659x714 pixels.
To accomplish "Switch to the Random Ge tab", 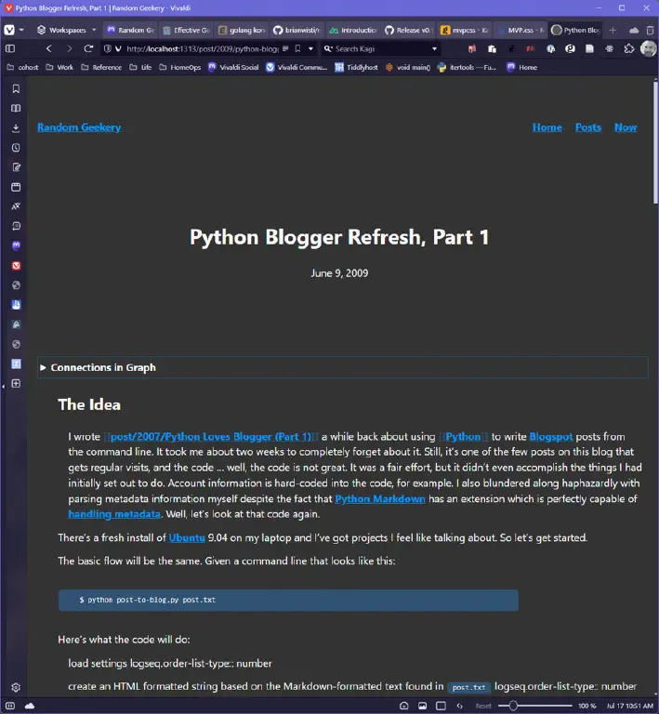I will (x=131, y=30).
